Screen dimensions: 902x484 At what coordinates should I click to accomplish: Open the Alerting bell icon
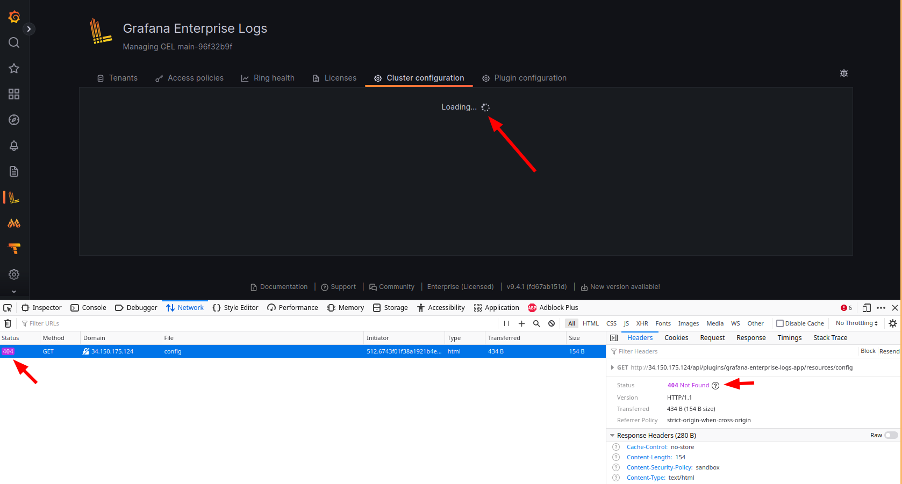click(13, 146)
